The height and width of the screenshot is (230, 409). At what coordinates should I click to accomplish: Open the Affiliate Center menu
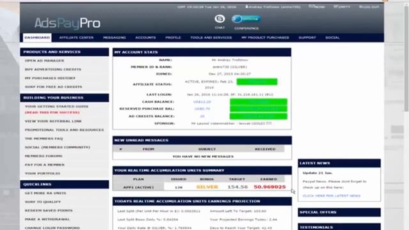[76, 38]
